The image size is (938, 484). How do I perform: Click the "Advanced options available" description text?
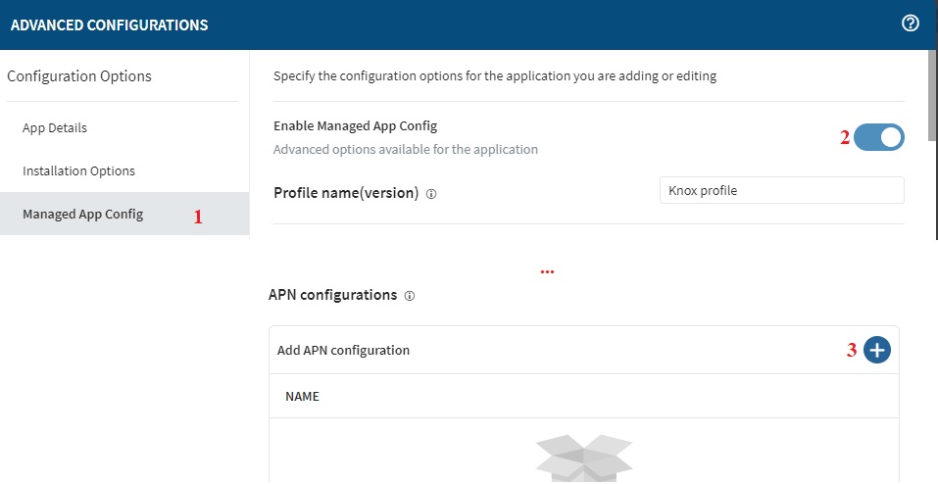405,150
